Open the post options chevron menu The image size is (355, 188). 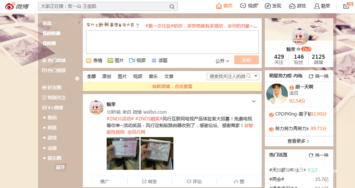pos(254,101)
